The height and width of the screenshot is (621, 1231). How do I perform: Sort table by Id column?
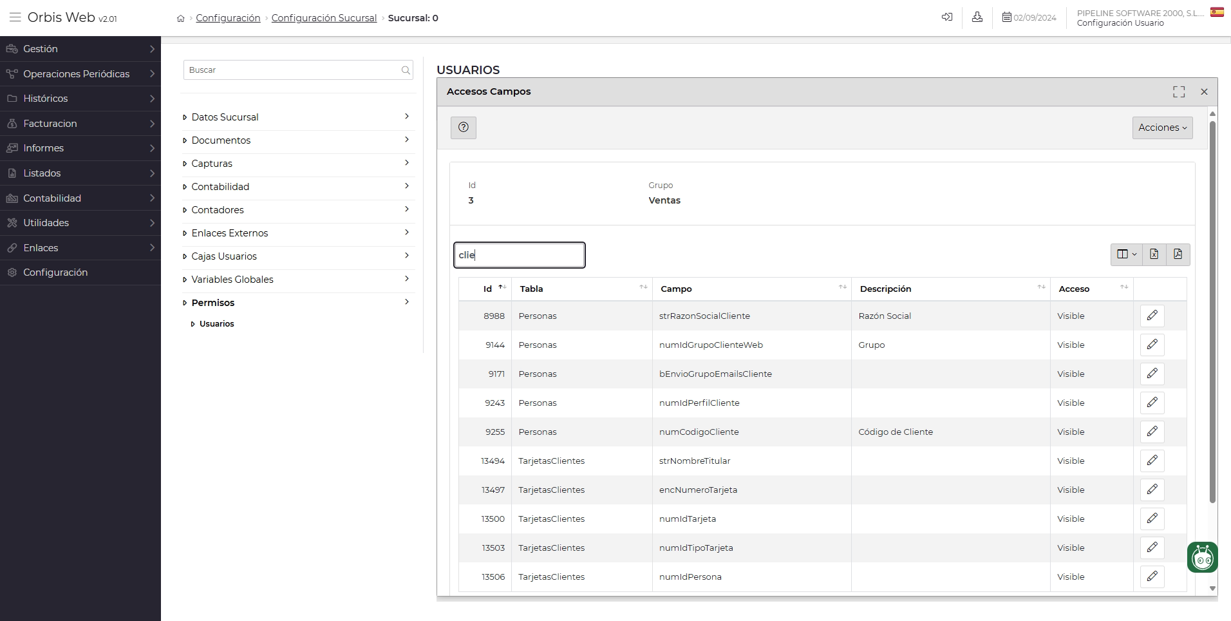(x=485, y=289)
